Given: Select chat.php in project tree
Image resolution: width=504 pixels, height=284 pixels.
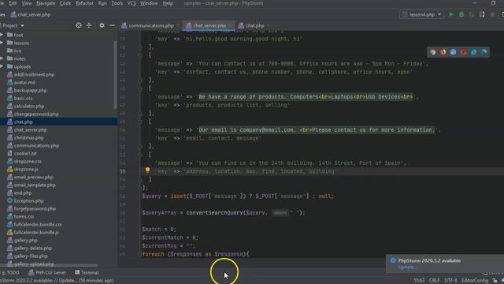Looking at the screenshot, I should [x=20, y=121].
